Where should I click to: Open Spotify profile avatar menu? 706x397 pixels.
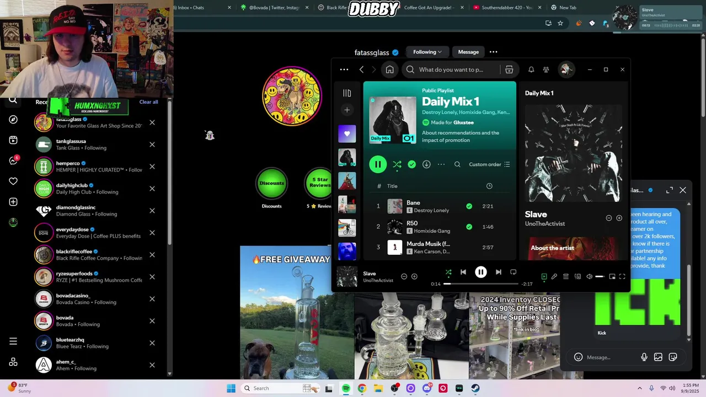(565, 69)
